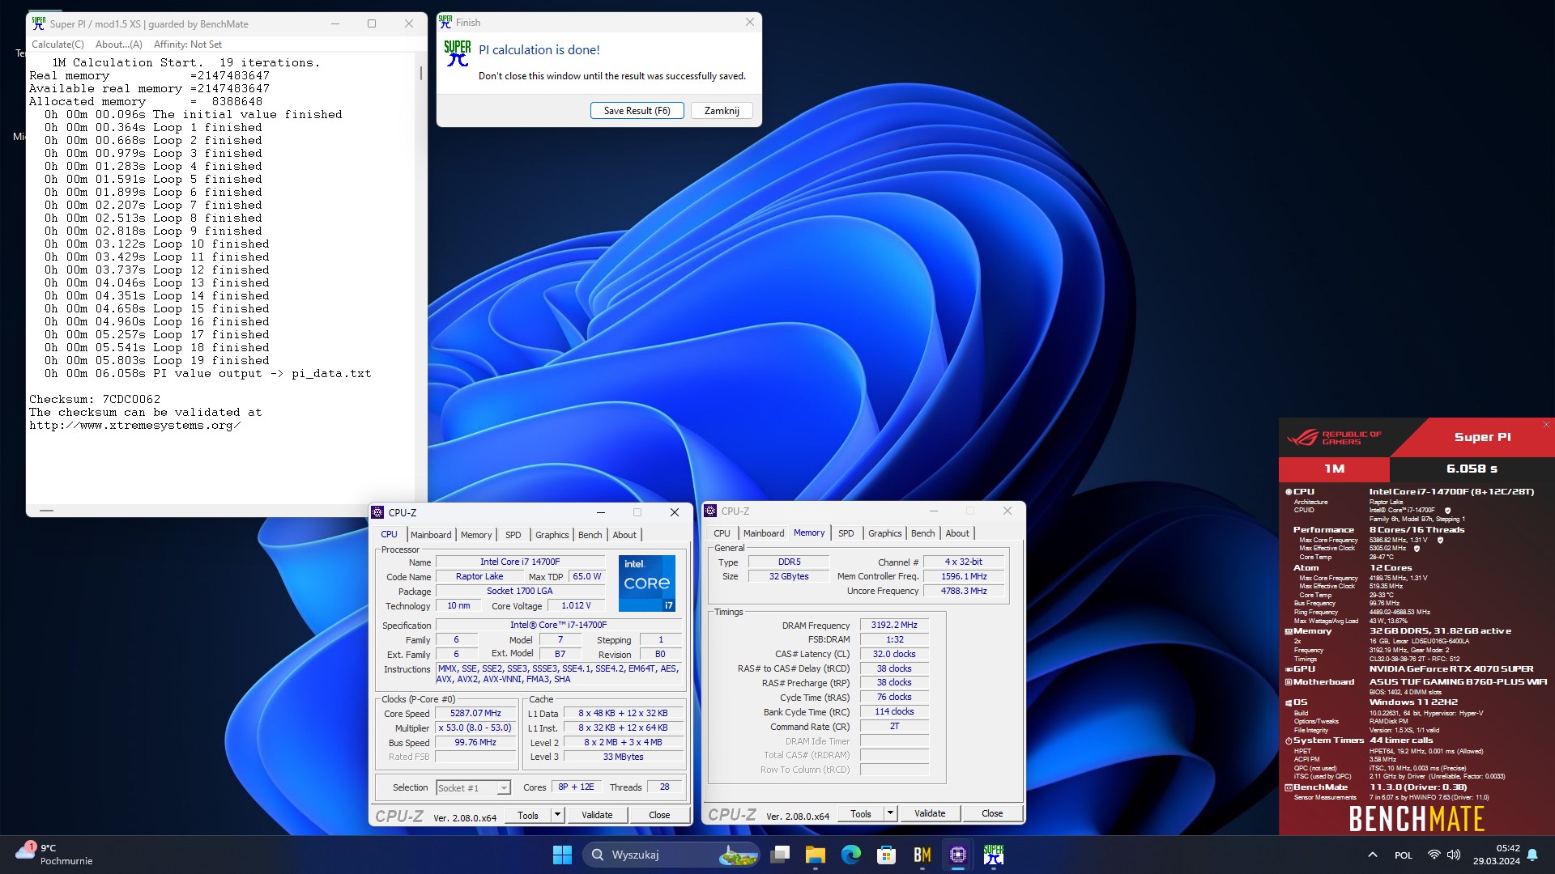Viewport: 1555px width, 874px height.
Task: Click the Wi-Fi network tray icon
Action: pos(1434,855)
